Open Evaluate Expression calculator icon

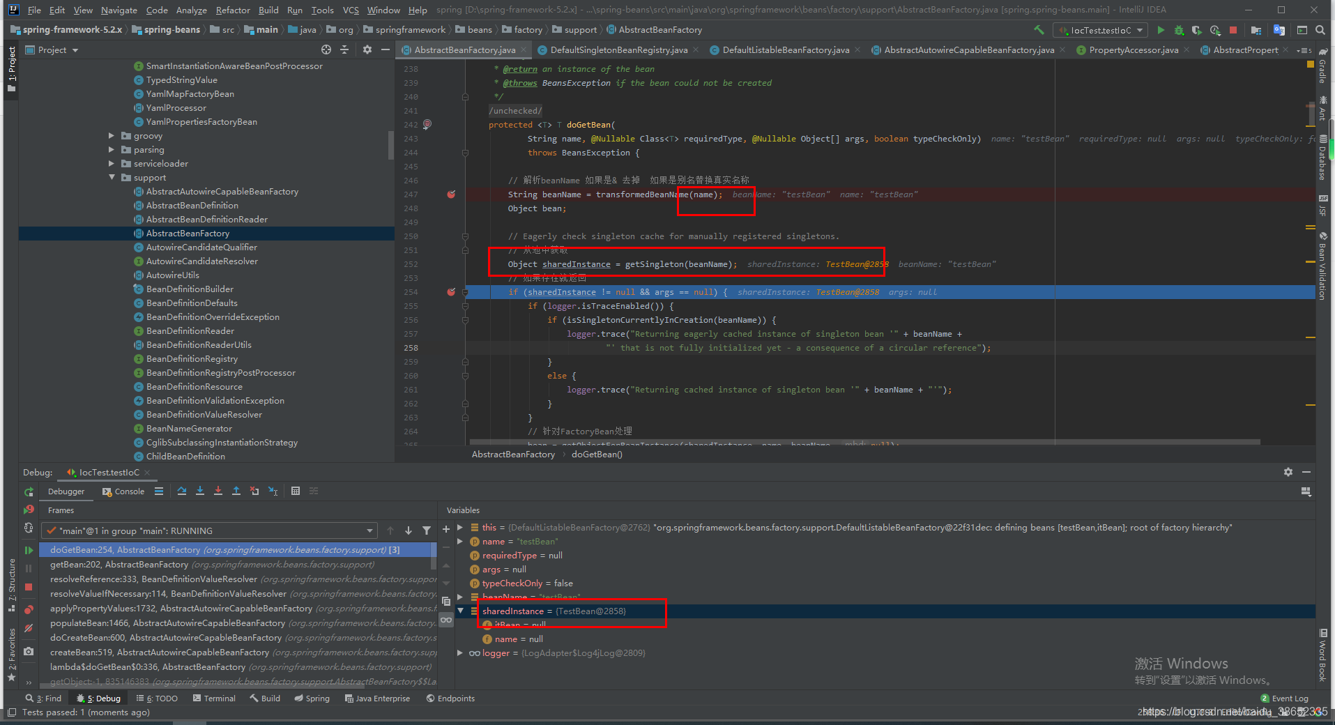(x=296, y=491)
